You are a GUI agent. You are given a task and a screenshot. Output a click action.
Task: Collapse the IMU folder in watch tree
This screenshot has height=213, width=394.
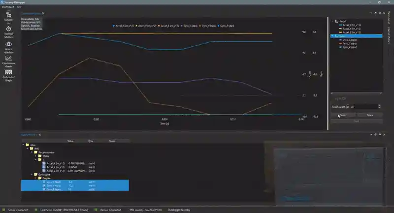coord(28,149)
